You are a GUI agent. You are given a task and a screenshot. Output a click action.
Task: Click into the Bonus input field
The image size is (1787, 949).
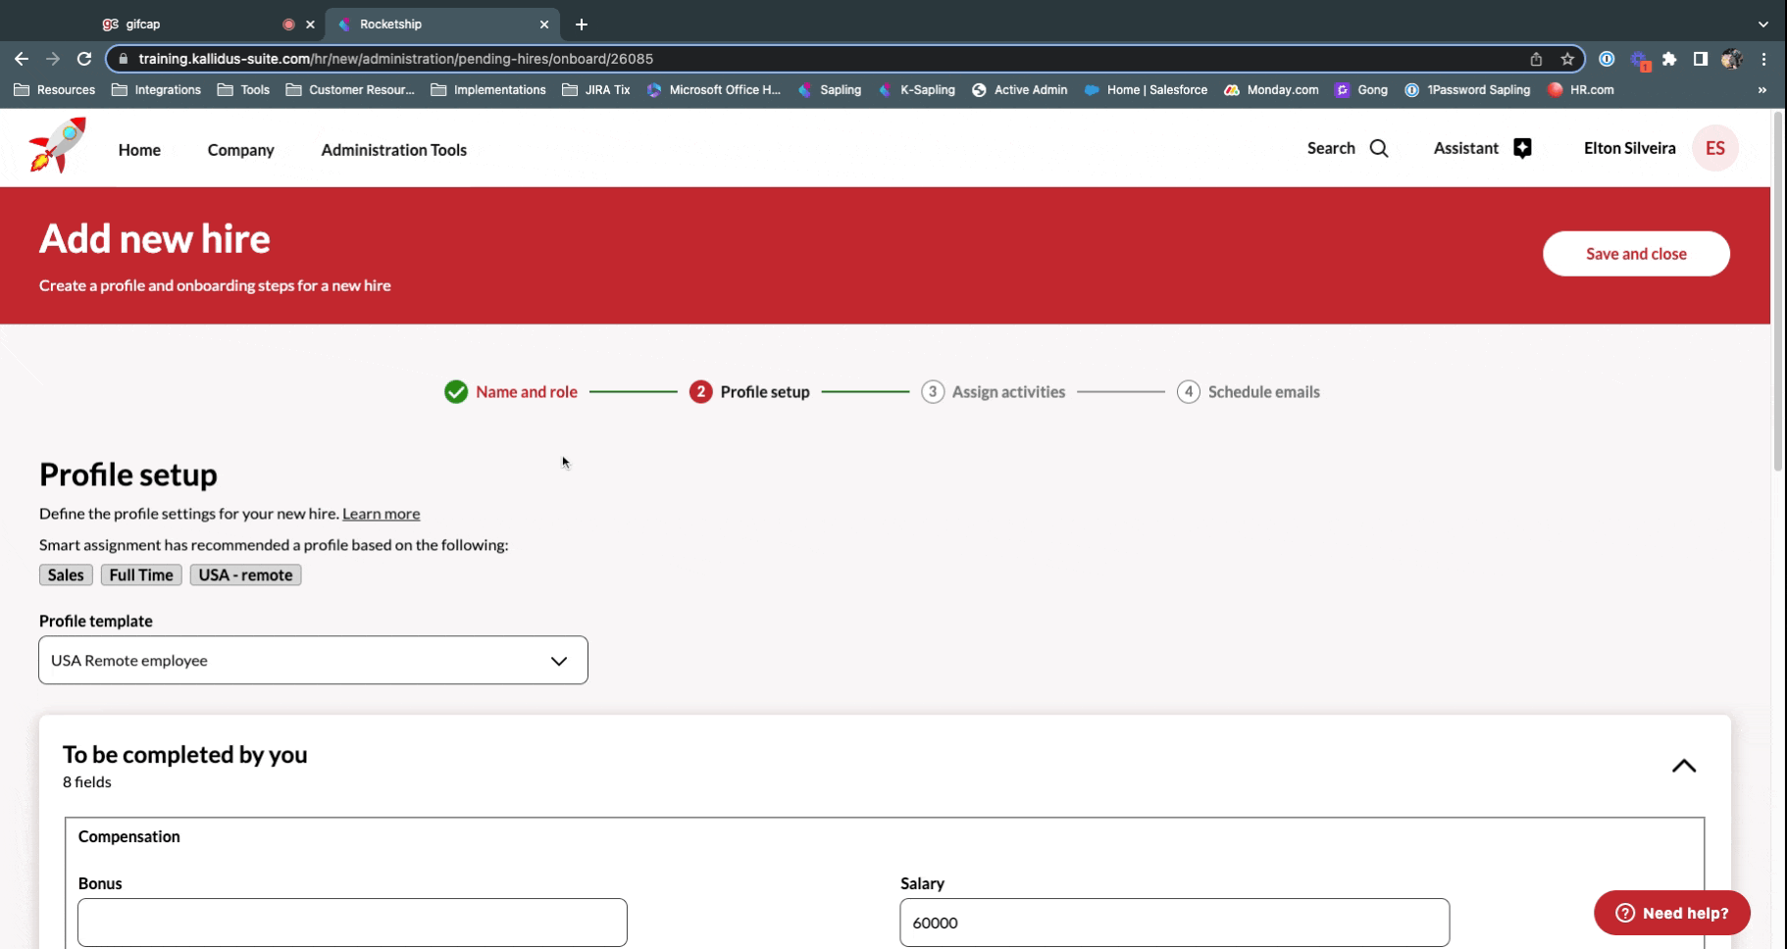point(352,923)
